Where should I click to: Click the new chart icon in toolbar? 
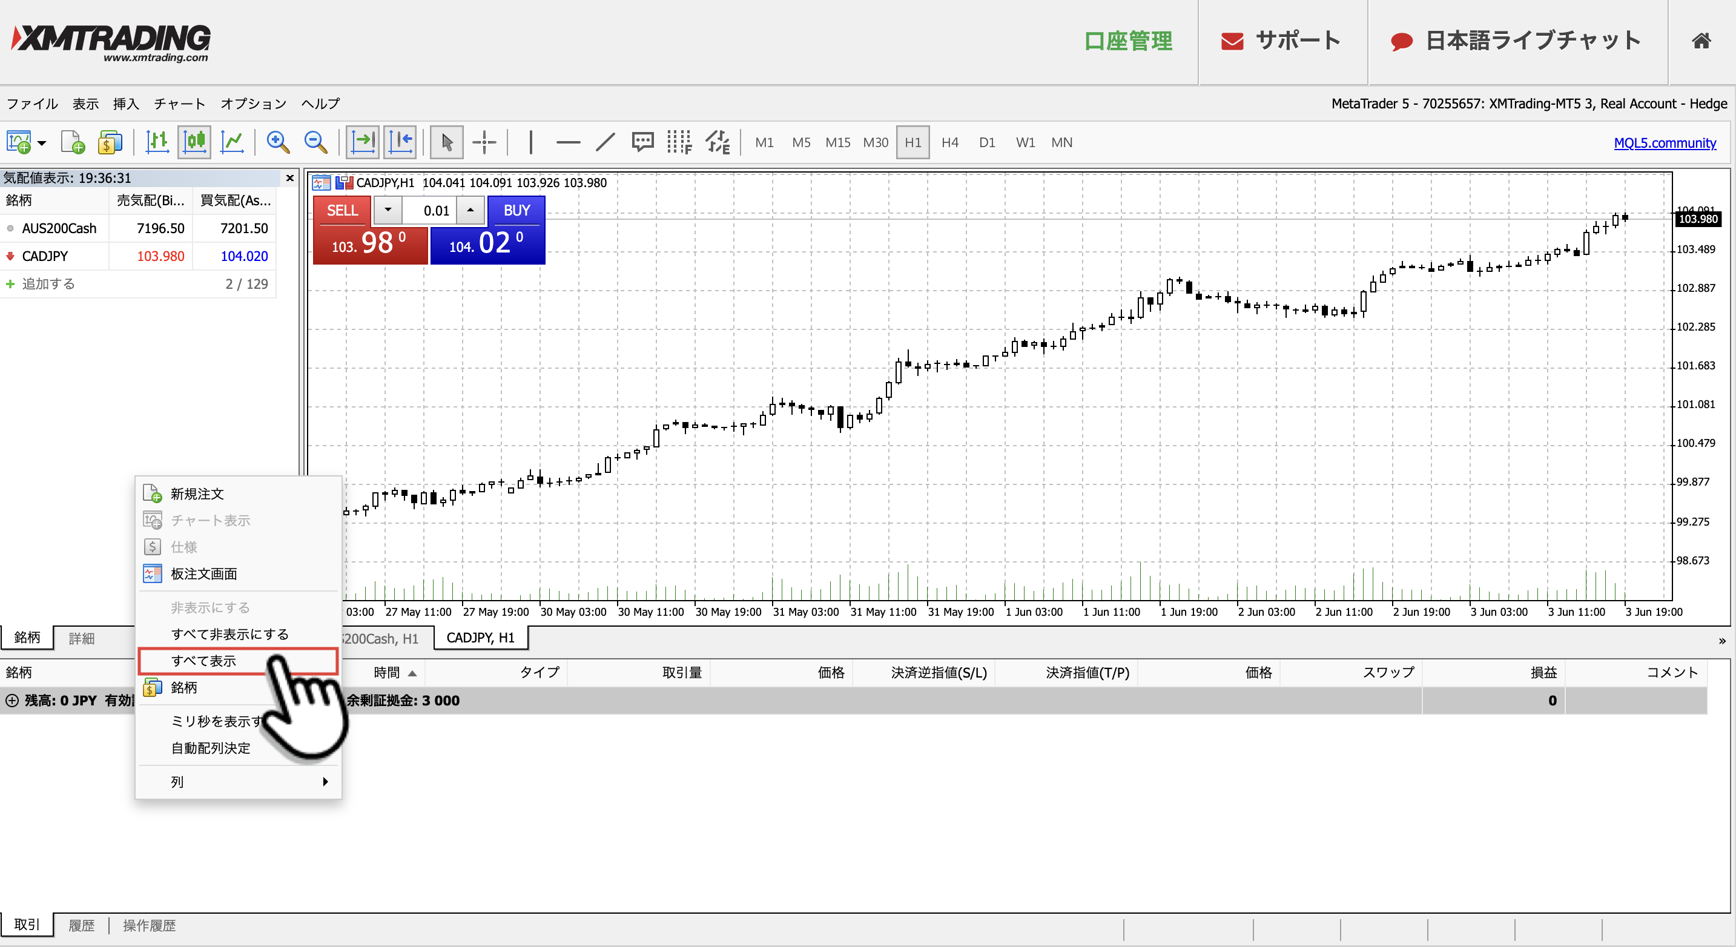19,142
